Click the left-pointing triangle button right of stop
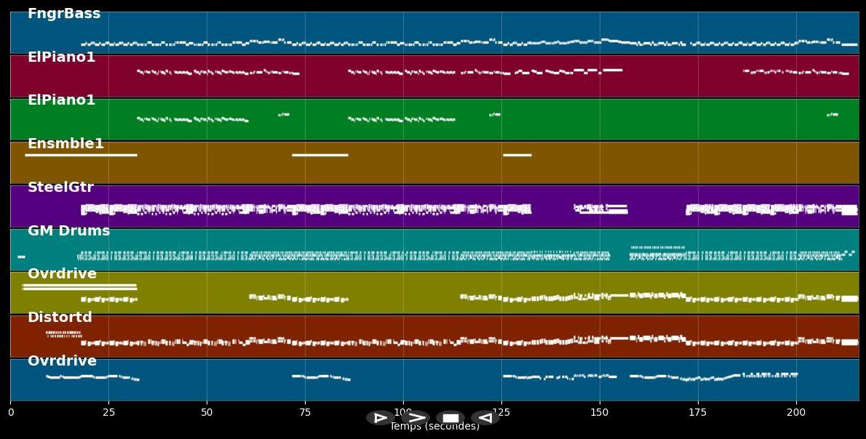866x439 pixels. click(x=485, y=418)
